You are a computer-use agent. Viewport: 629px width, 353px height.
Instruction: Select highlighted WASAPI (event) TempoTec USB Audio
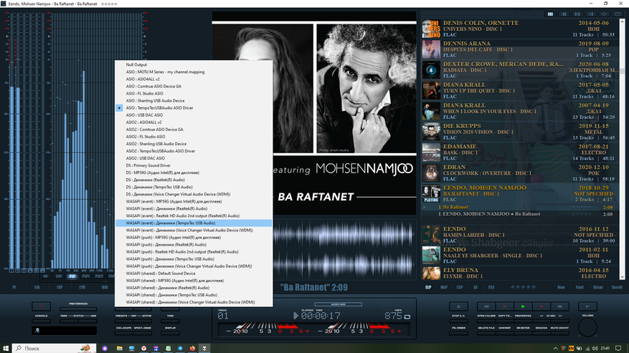[x=194, y=223]
